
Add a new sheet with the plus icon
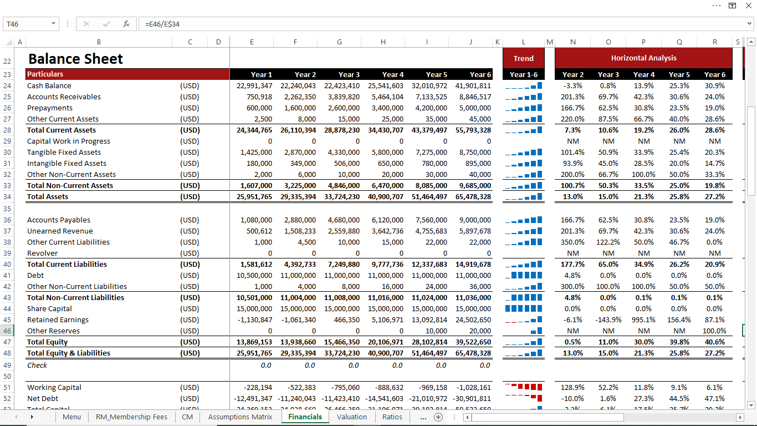point(438,417)
